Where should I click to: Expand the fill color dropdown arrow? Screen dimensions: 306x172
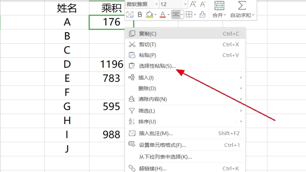[156, 15]
